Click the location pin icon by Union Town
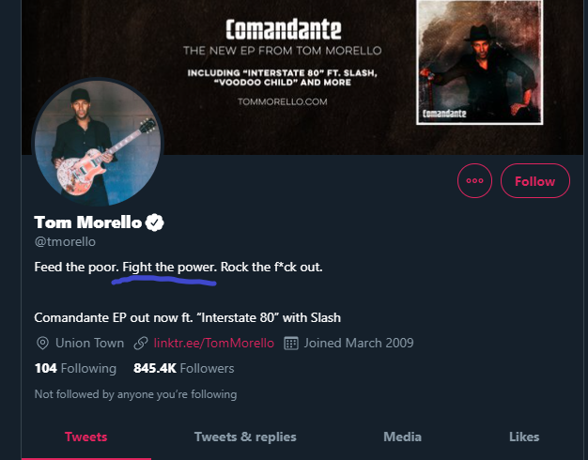This screenshot has height=460, width=588. pos(41,343)
